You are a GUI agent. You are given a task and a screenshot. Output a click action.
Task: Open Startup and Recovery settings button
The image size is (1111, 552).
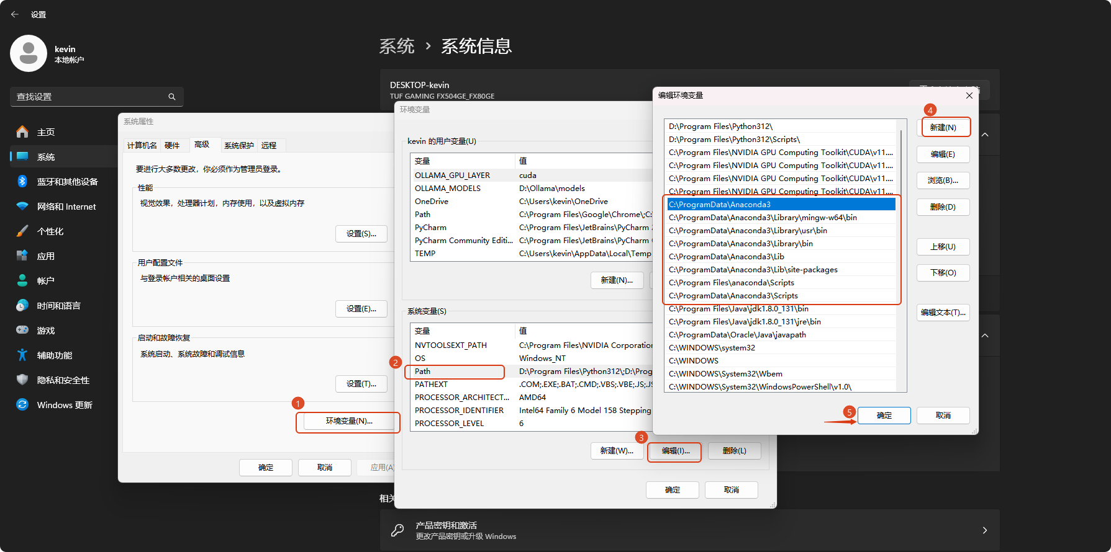(x=361, y=384)
